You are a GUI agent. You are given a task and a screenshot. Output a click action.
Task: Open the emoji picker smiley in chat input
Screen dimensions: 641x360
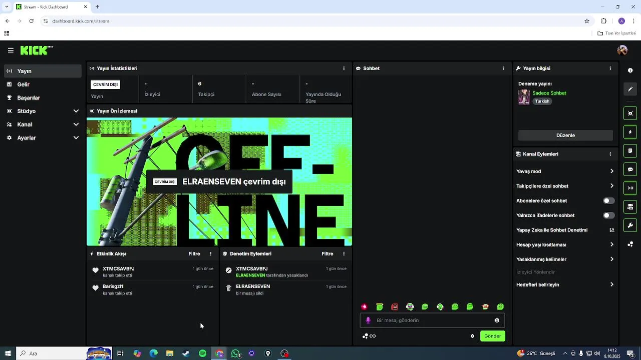click(497, 320)
